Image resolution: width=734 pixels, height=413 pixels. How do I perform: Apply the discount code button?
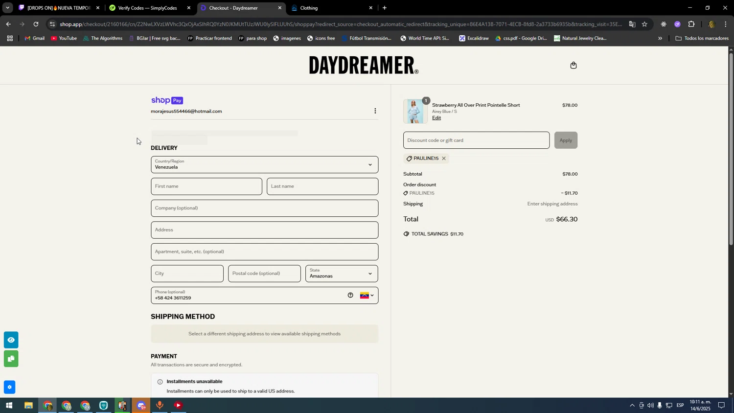click(566, 140)
